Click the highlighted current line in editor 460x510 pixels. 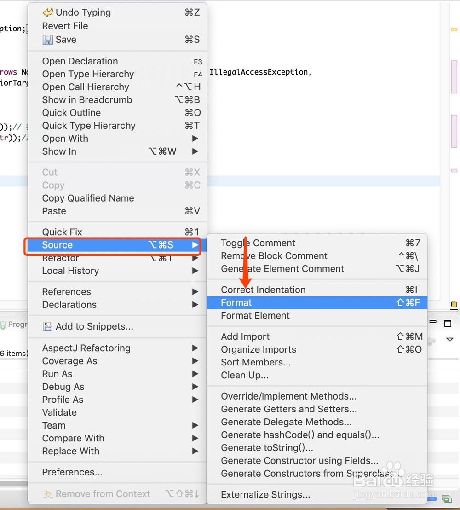click(x=322, y=181)
